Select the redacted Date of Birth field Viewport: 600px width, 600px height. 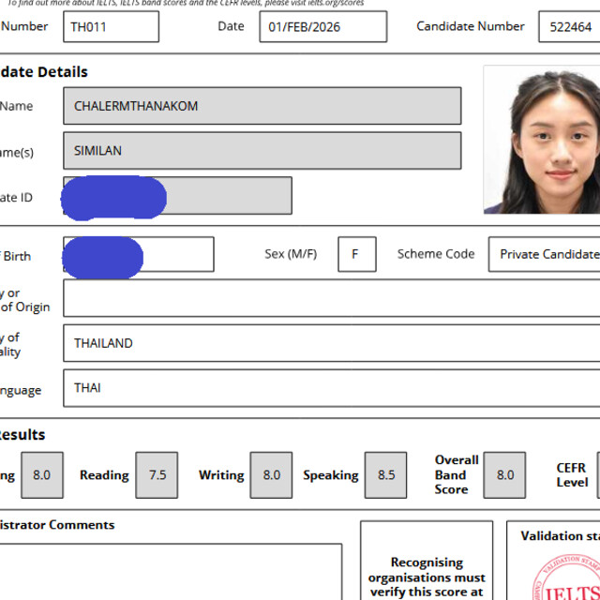point(138,255)
